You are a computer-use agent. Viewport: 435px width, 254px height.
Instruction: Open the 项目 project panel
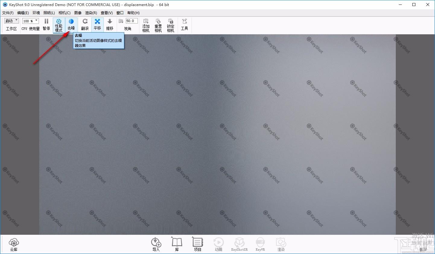coord(198,244)
